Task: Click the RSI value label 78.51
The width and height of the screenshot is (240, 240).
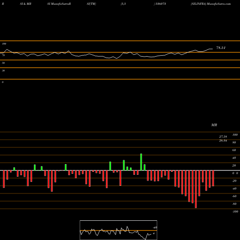Action: (221, 48)
